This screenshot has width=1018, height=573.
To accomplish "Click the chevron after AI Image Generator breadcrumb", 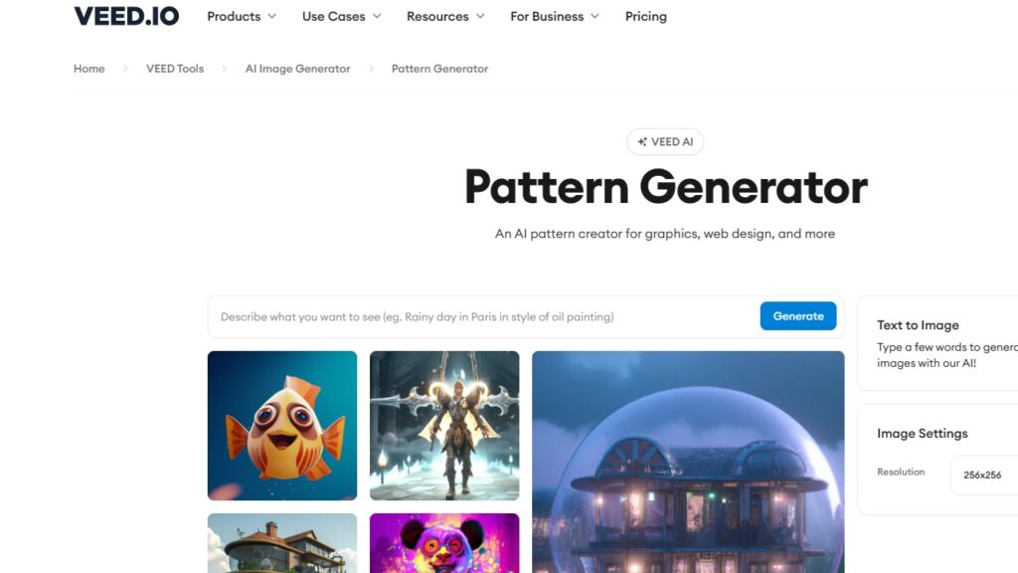I will click(x=371, y=69).
